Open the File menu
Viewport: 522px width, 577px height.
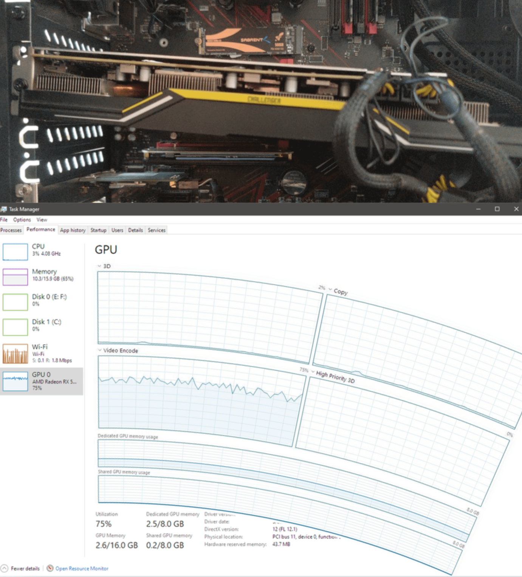(4, 220)
